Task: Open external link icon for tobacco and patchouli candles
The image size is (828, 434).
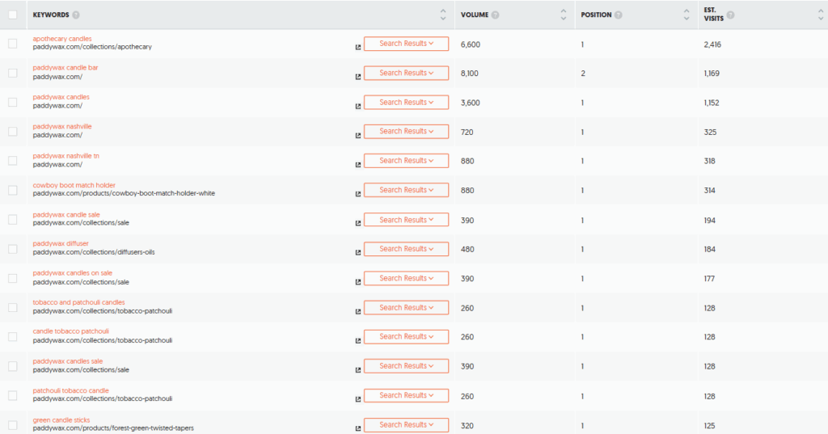Action: pyautogui.click(x=358, y=311)
